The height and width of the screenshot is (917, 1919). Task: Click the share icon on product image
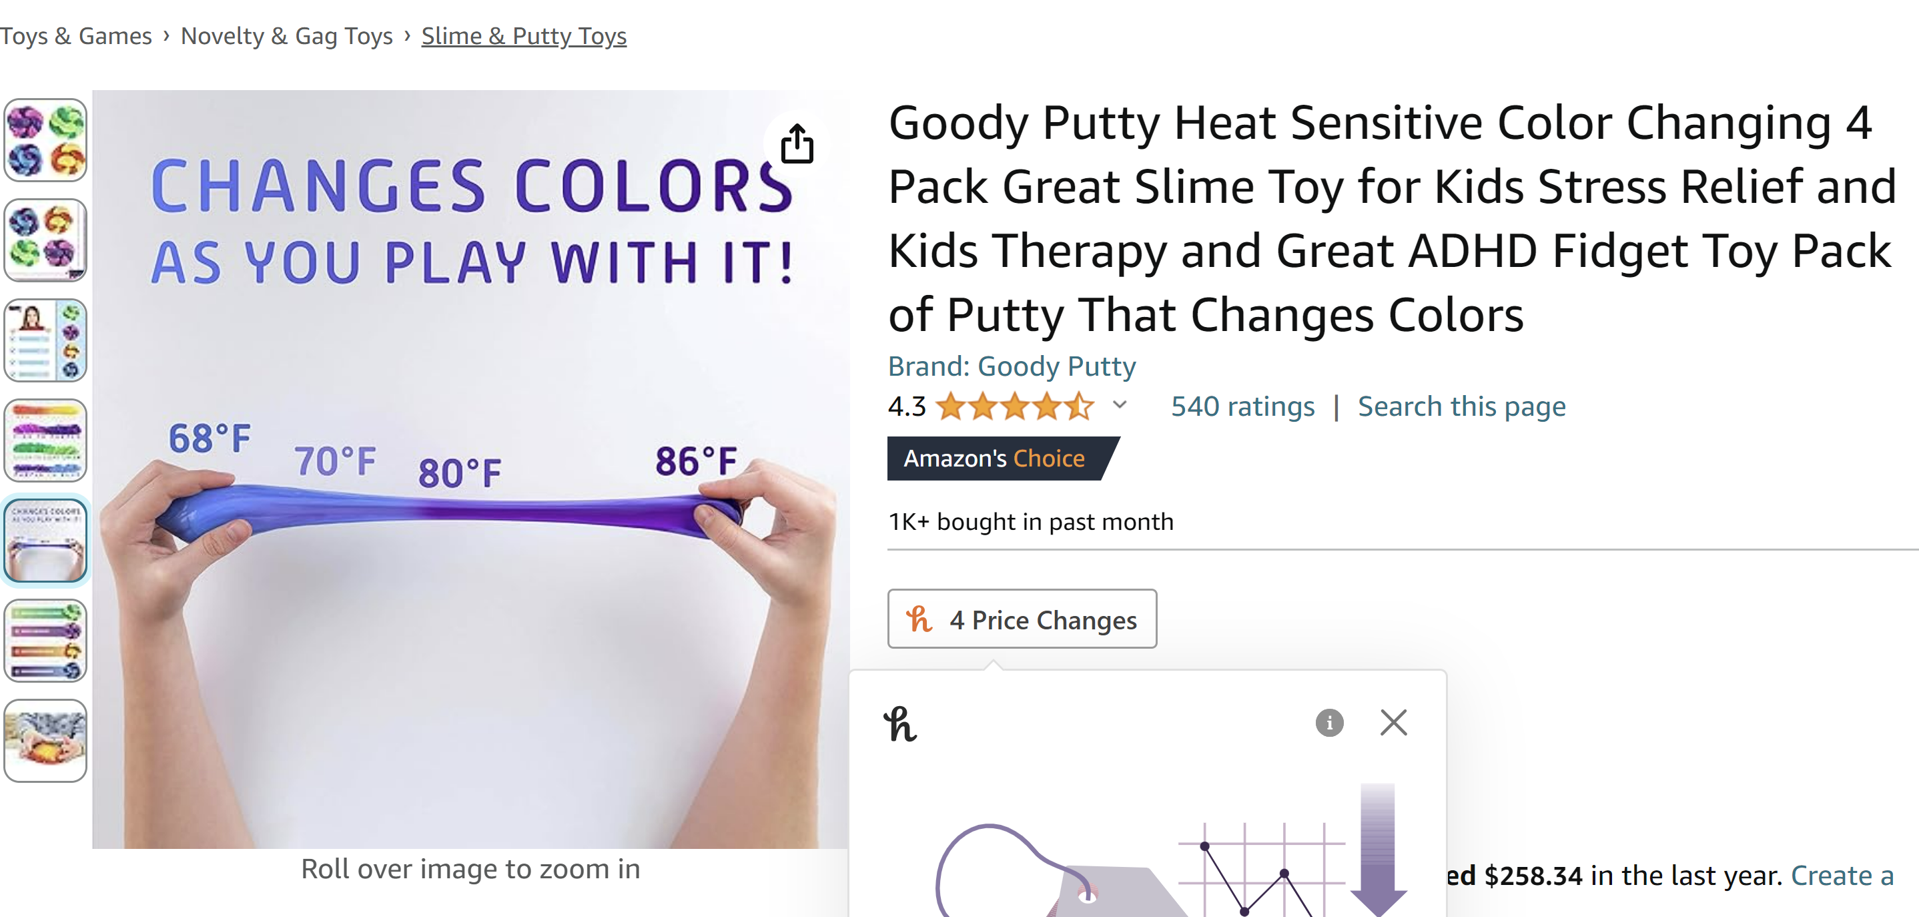click(x=796, y=143)
